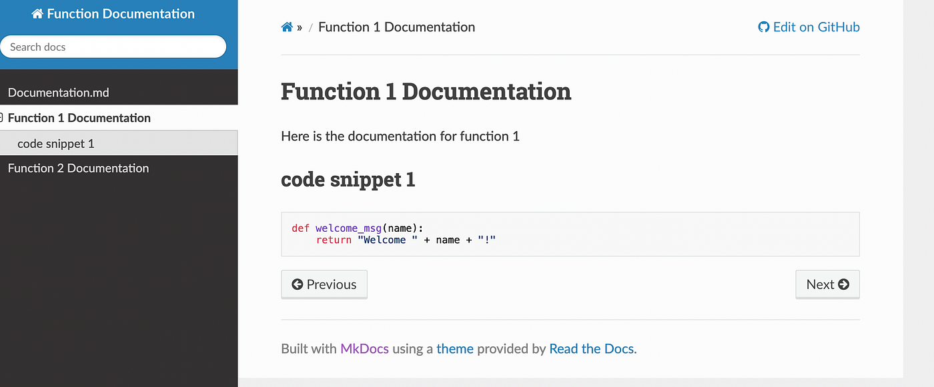Click the Next button label

(820, 284)
